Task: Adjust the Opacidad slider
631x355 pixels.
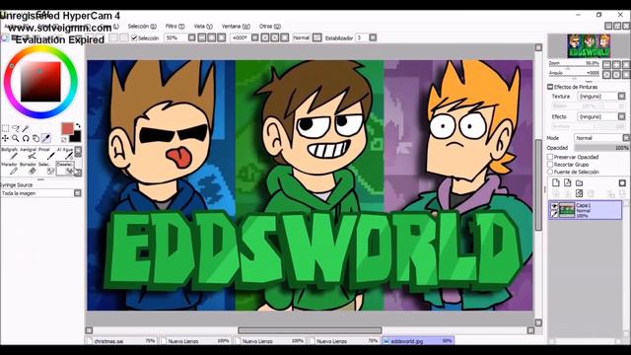Action: tap(601, 148)
